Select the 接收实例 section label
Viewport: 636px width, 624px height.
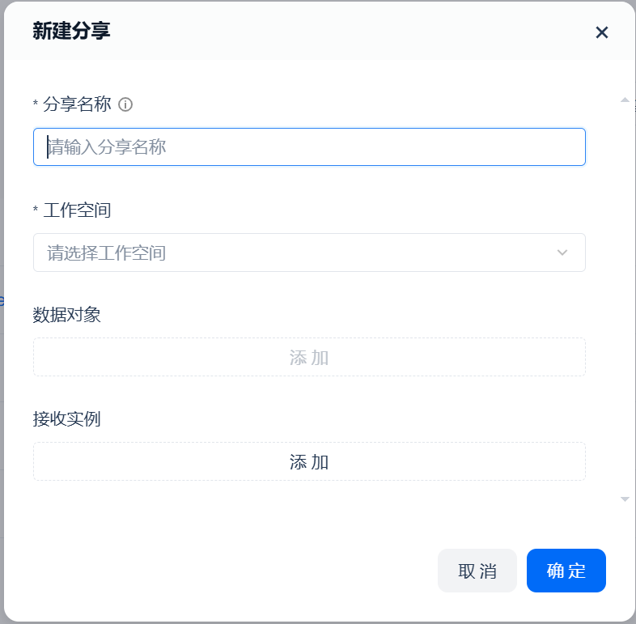pos(67,419)
